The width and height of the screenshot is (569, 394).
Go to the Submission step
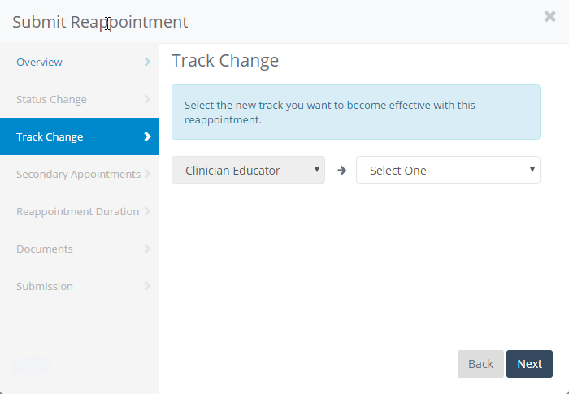pyautogui.click(x=45, y=287)
